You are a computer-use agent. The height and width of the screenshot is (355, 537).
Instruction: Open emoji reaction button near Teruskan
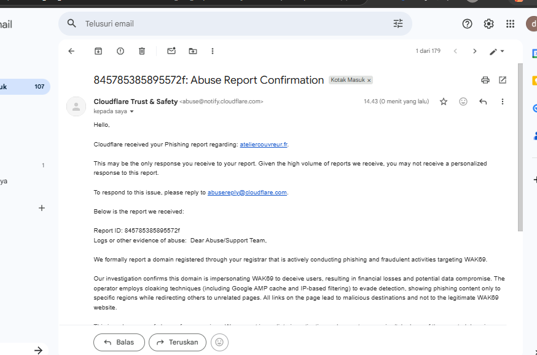tap(219, 342)
